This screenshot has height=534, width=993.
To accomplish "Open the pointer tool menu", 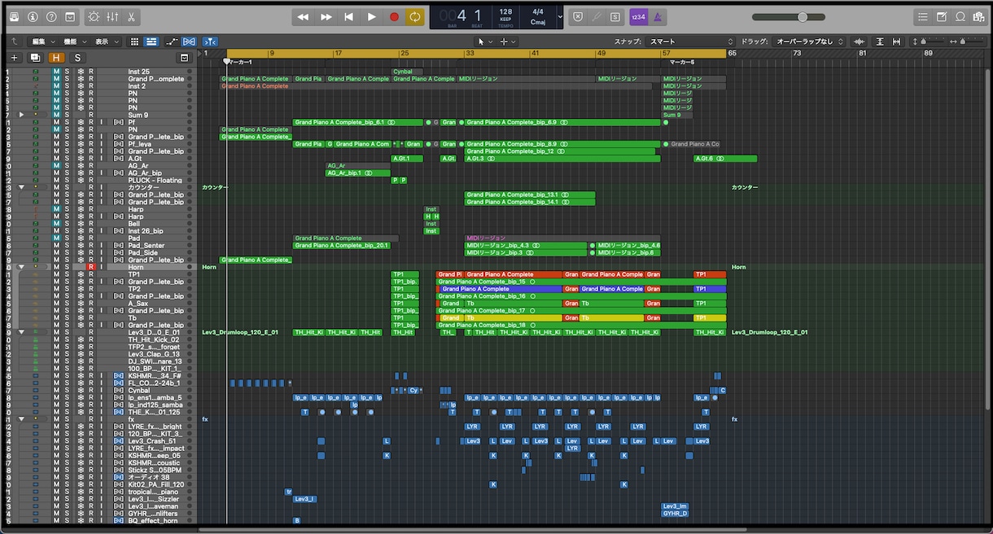I will click(483, 42).
